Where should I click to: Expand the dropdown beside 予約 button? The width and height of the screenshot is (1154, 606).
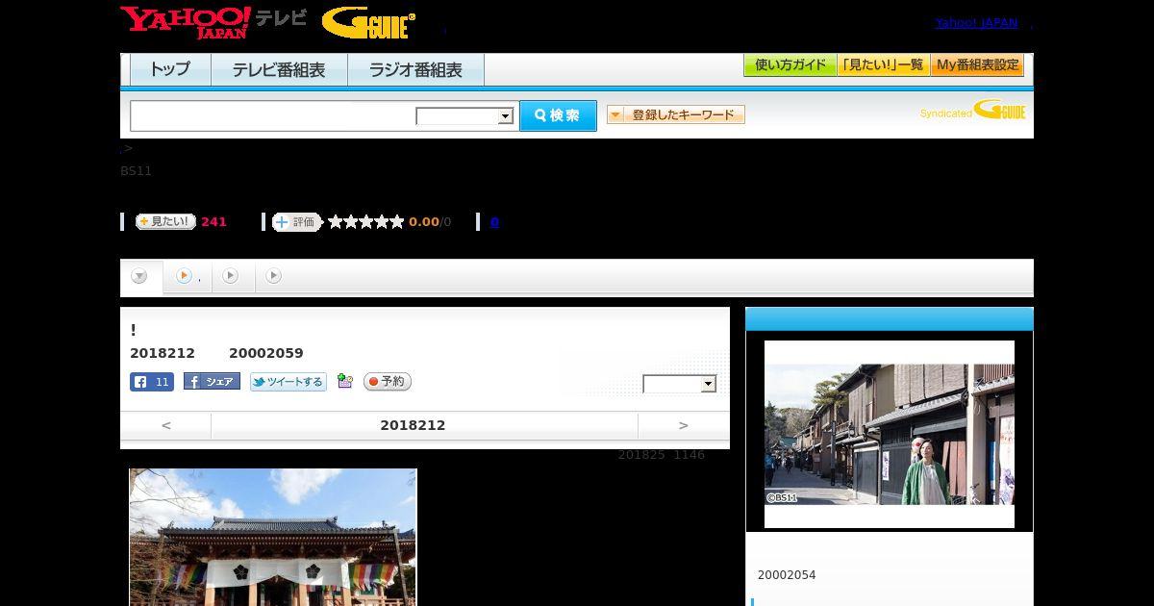(680, 384)
